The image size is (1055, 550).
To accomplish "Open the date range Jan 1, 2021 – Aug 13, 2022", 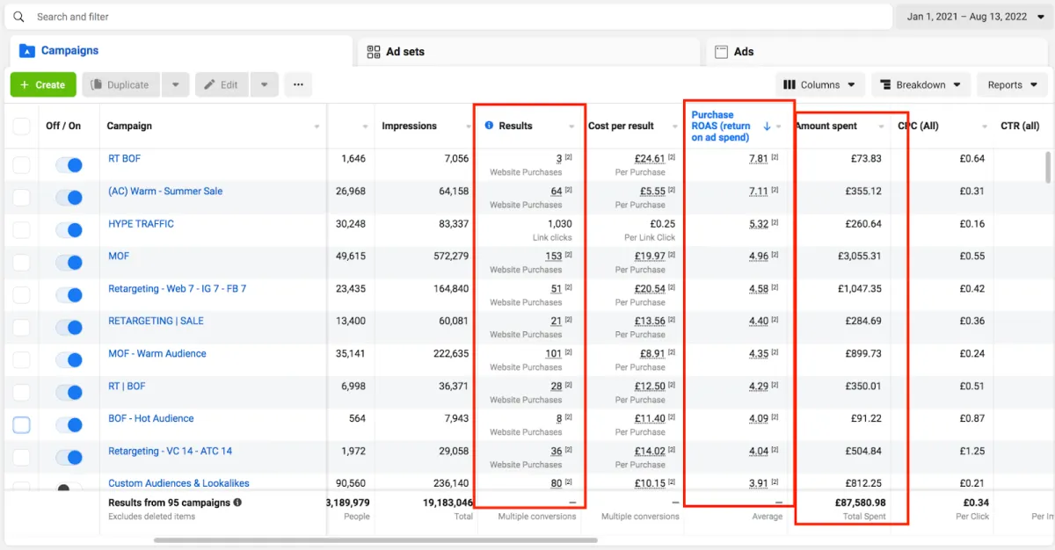I will (973, 17).
